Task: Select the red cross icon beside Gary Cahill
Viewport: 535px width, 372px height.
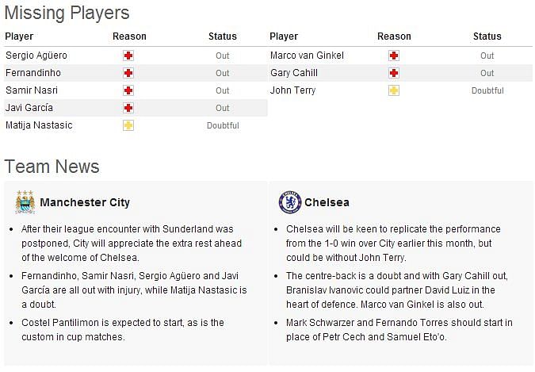Action: tap(394, 73)
